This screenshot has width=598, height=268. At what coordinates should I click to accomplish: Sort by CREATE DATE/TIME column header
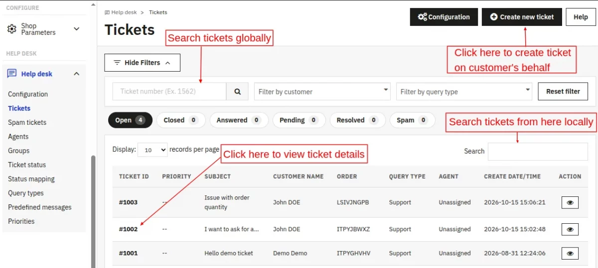512,177
